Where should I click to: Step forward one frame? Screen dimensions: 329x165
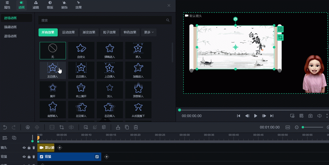(x=264, y=116)
